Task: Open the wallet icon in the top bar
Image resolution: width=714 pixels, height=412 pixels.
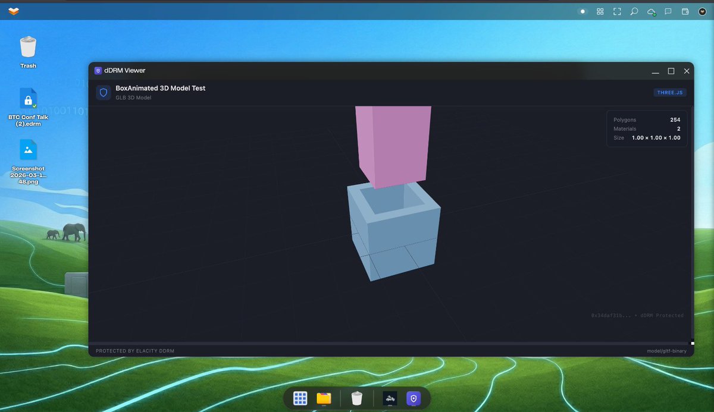Action: (685, 11)
